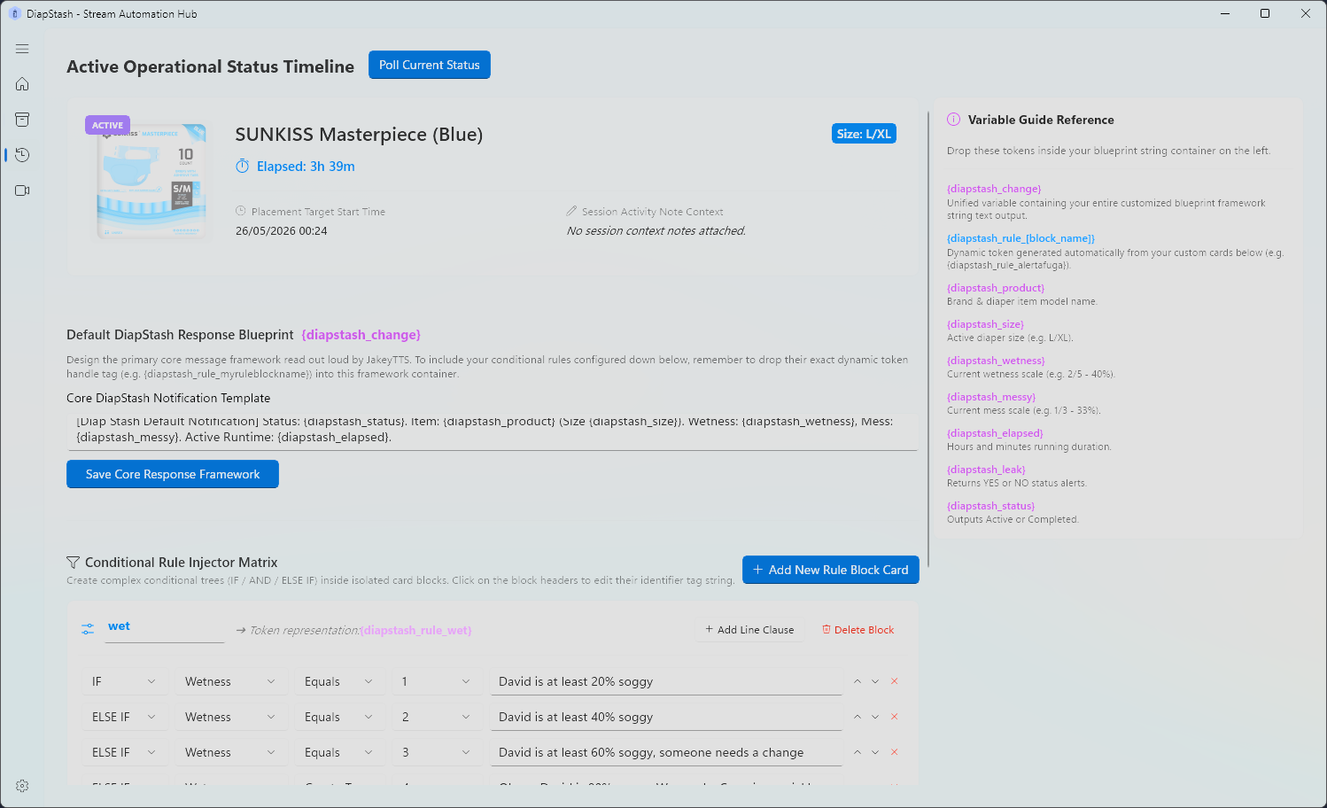Click the Conditional Rule Injector filter icon

tap(74, 563)
